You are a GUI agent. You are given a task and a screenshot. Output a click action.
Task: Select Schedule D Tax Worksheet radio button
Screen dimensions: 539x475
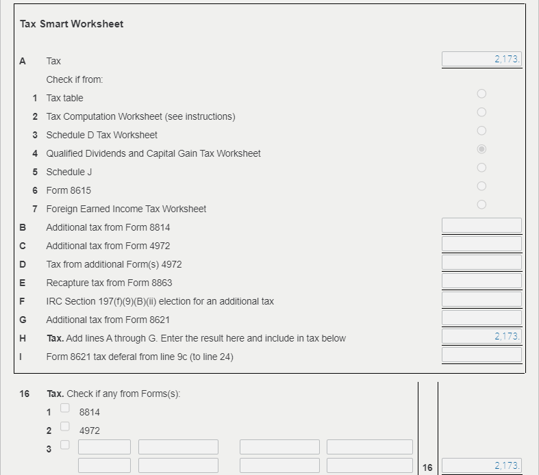tap(481, 131)
